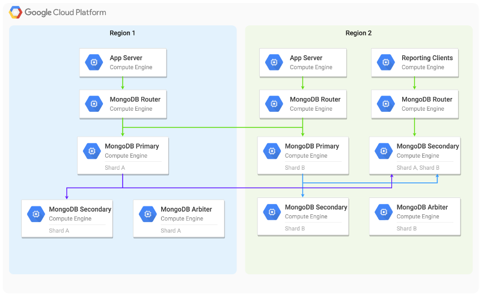Select "MongoDB Arbiter" title in Region 2

pos(422,208)
